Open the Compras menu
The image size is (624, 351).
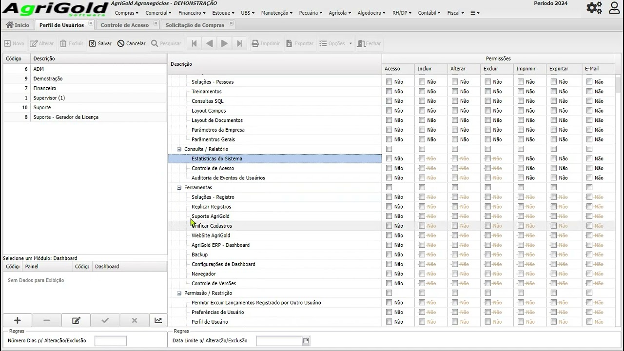pos(126,13)
